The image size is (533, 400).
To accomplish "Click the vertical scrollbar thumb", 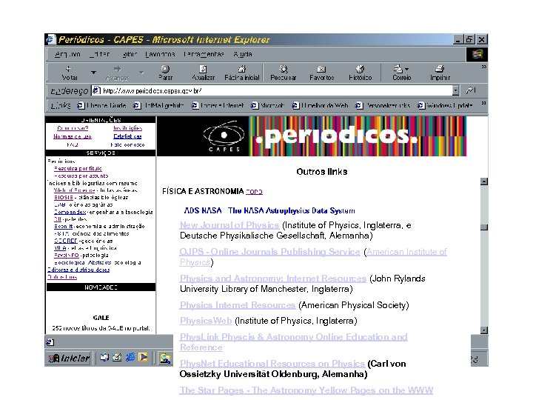I will [x=484, y=227].
